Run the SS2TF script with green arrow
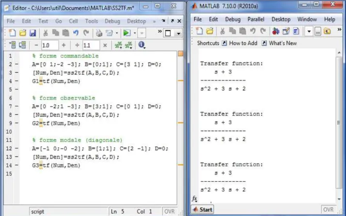 click(x=126, y=33)
